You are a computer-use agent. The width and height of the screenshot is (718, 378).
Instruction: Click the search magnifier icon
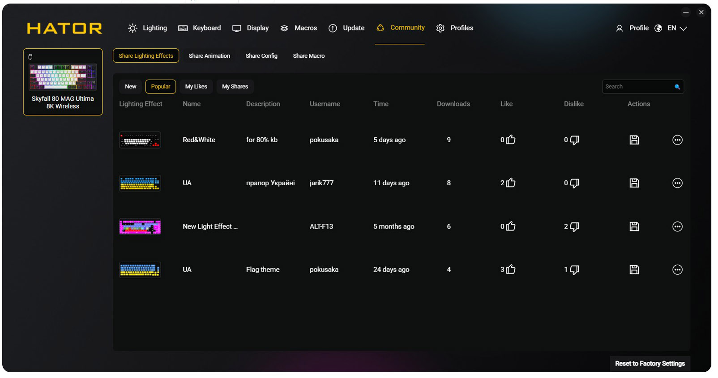click(677, 87)
